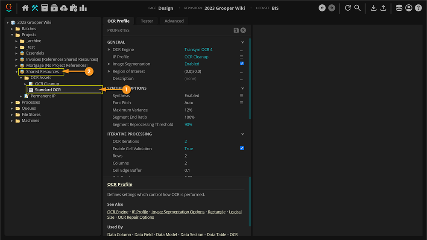Select the Standard OCR tree item
This screenshot has width=427, height=240.
point(48,90)
